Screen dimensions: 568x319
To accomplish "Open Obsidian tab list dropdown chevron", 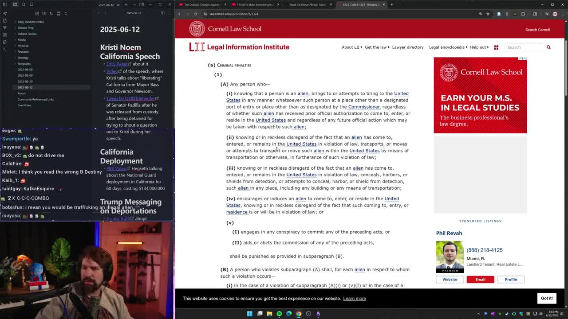I will pyautogui.click(x=134, y=4).
